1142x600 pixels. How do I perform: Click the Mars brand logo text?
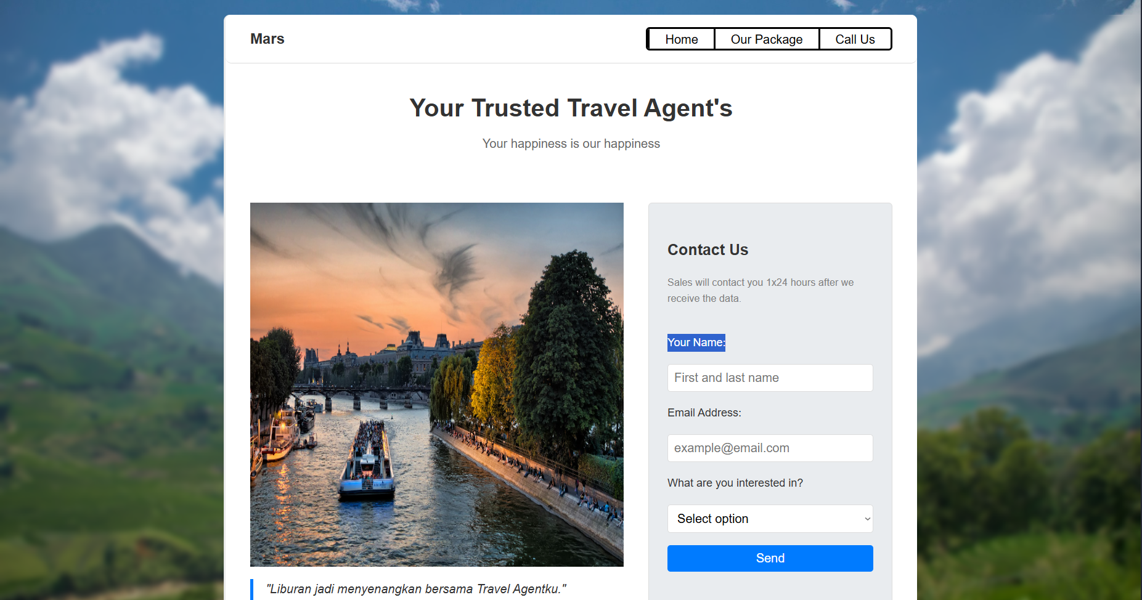pos(267,39)
